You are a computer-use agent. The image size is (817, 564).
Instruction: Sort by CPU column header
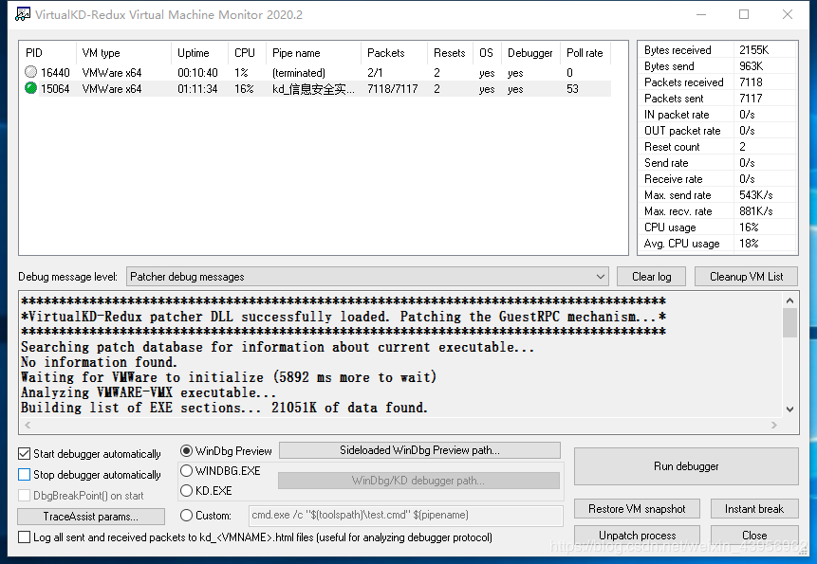pos(247,53)
